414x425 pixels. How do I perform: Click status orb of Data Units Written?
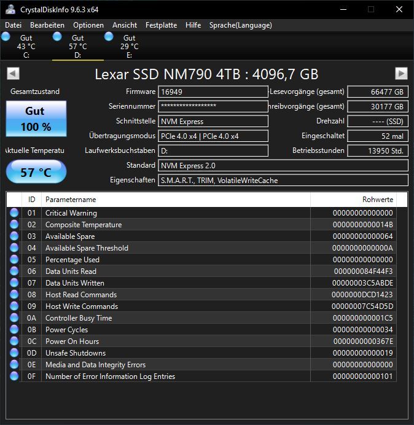pos(14,283)
